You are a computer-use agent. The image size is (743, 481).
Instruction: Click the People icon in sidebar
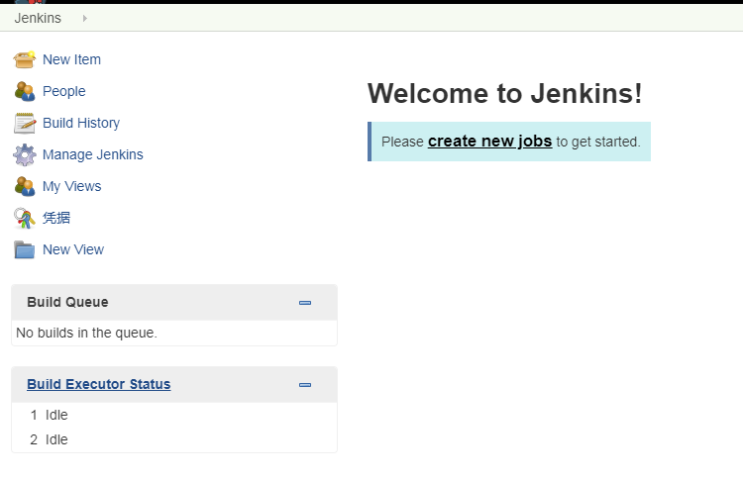pyautogui.click(x=24, y=91)
